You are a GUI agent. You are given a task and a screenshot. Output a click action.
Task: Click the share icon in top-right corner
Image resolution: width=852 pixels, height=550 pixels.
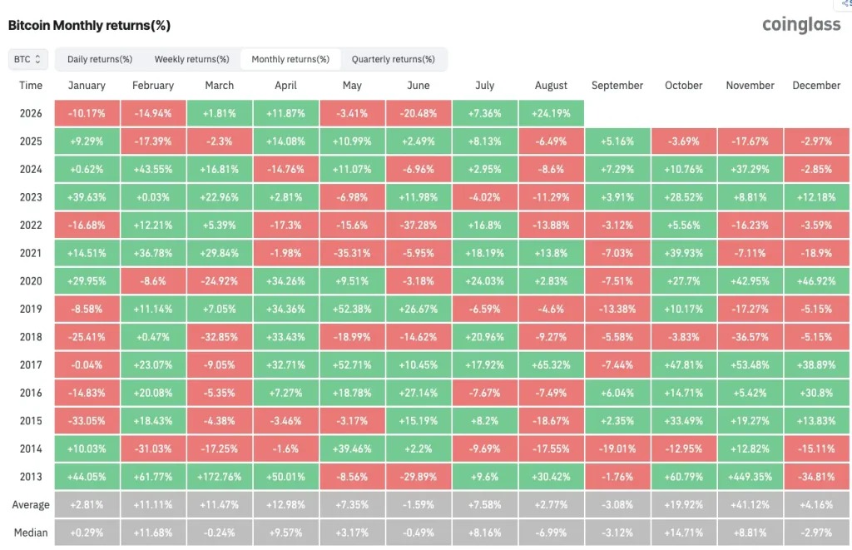[845, 4]
